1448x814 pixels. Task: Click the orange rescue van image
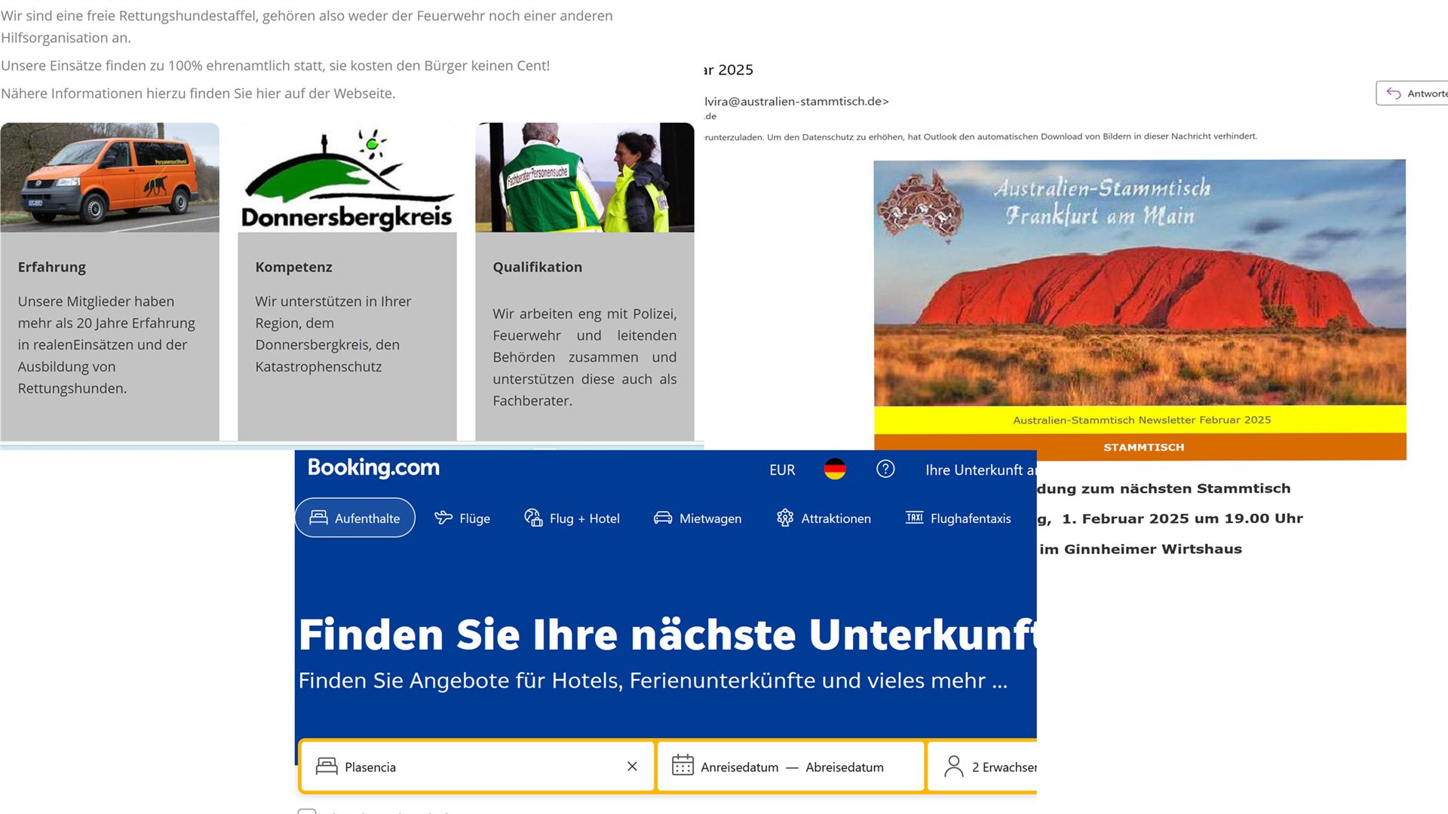110,177
